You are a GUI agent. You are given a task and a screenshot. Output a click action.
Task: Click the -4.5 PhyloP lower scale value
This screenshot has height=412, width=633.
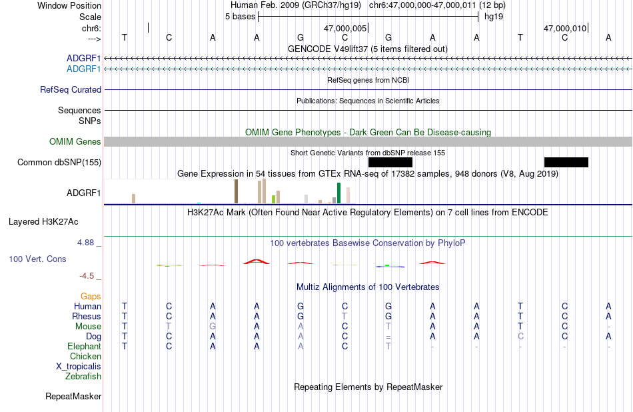tap(87, 276)
